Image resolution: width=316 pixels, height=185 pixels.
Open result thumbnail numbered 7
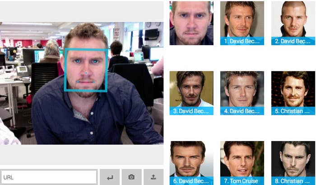coord(242,163)
